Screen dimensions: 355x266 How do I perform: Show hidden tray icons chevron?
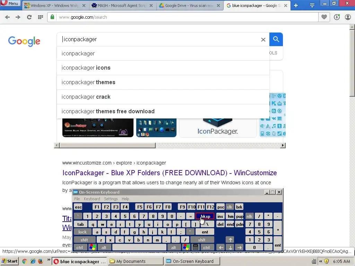pos(321,261)
